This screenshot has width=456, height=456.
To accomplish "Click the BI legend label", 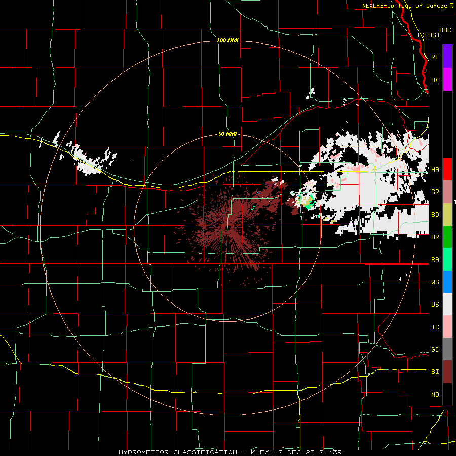I will pos(435,372).
